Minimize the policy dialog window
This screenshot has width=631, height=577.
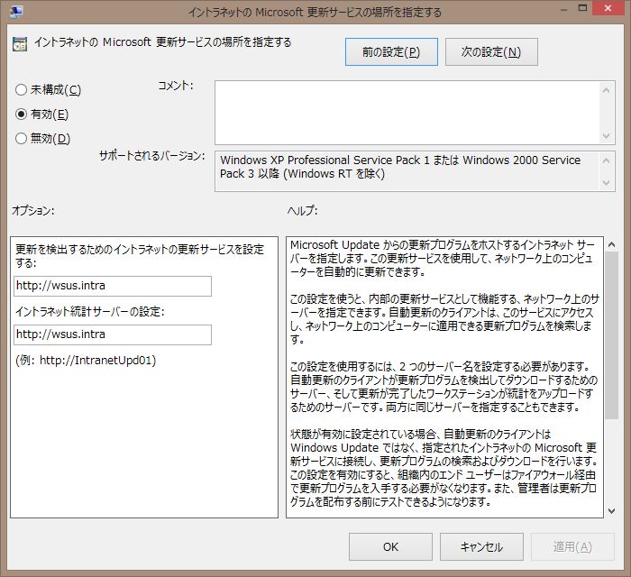pos(563,9)
